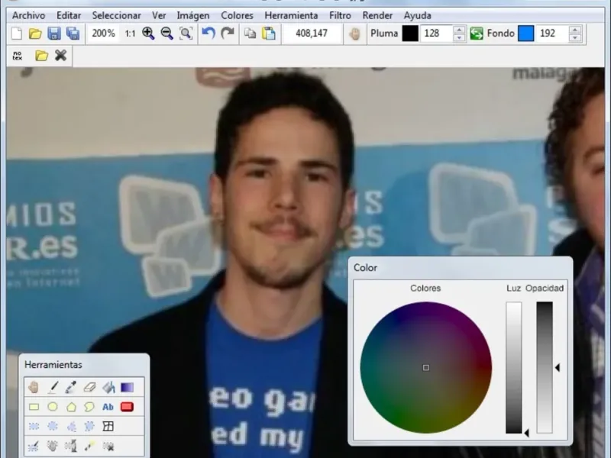Image resolution: width=611 pixels, height=458 pixels.
Task: Click the 200% zoom level field
Action: point(103,34)
